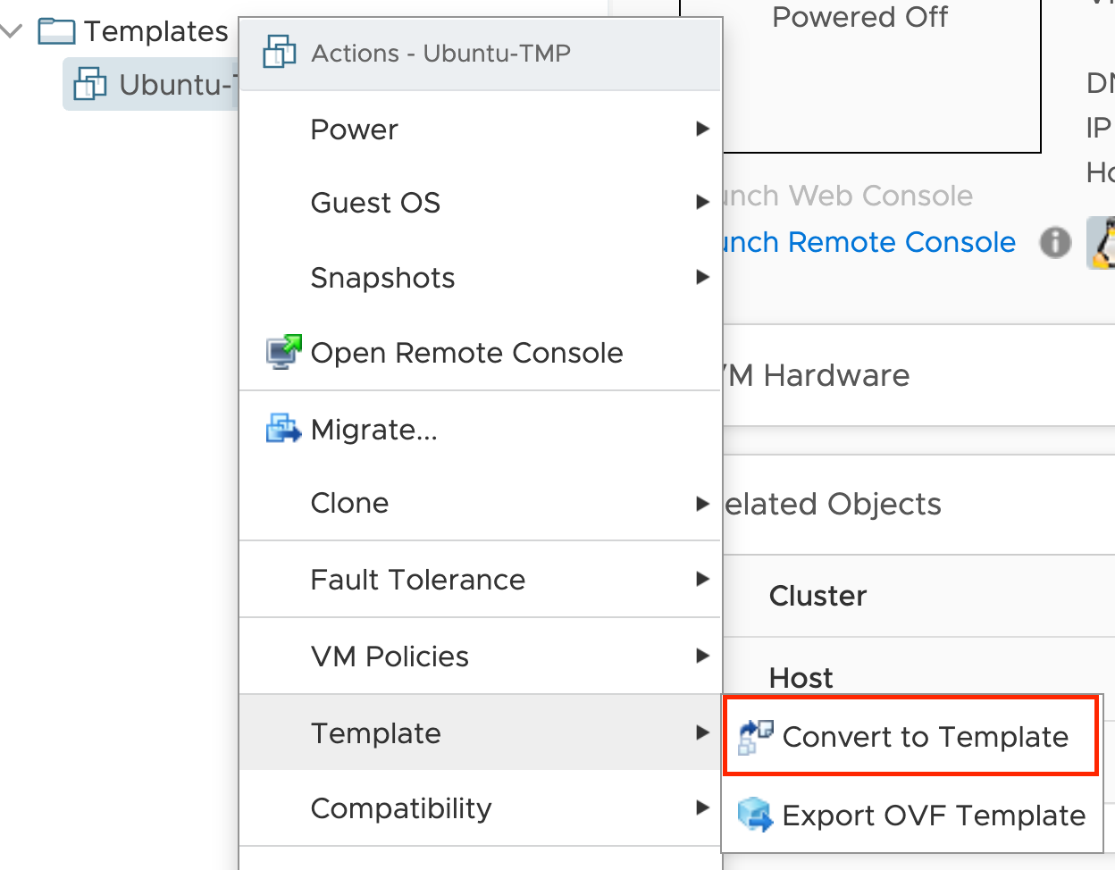Click the Migrate icon
This screenshot has height=870, width=1115.
point(284,430)
